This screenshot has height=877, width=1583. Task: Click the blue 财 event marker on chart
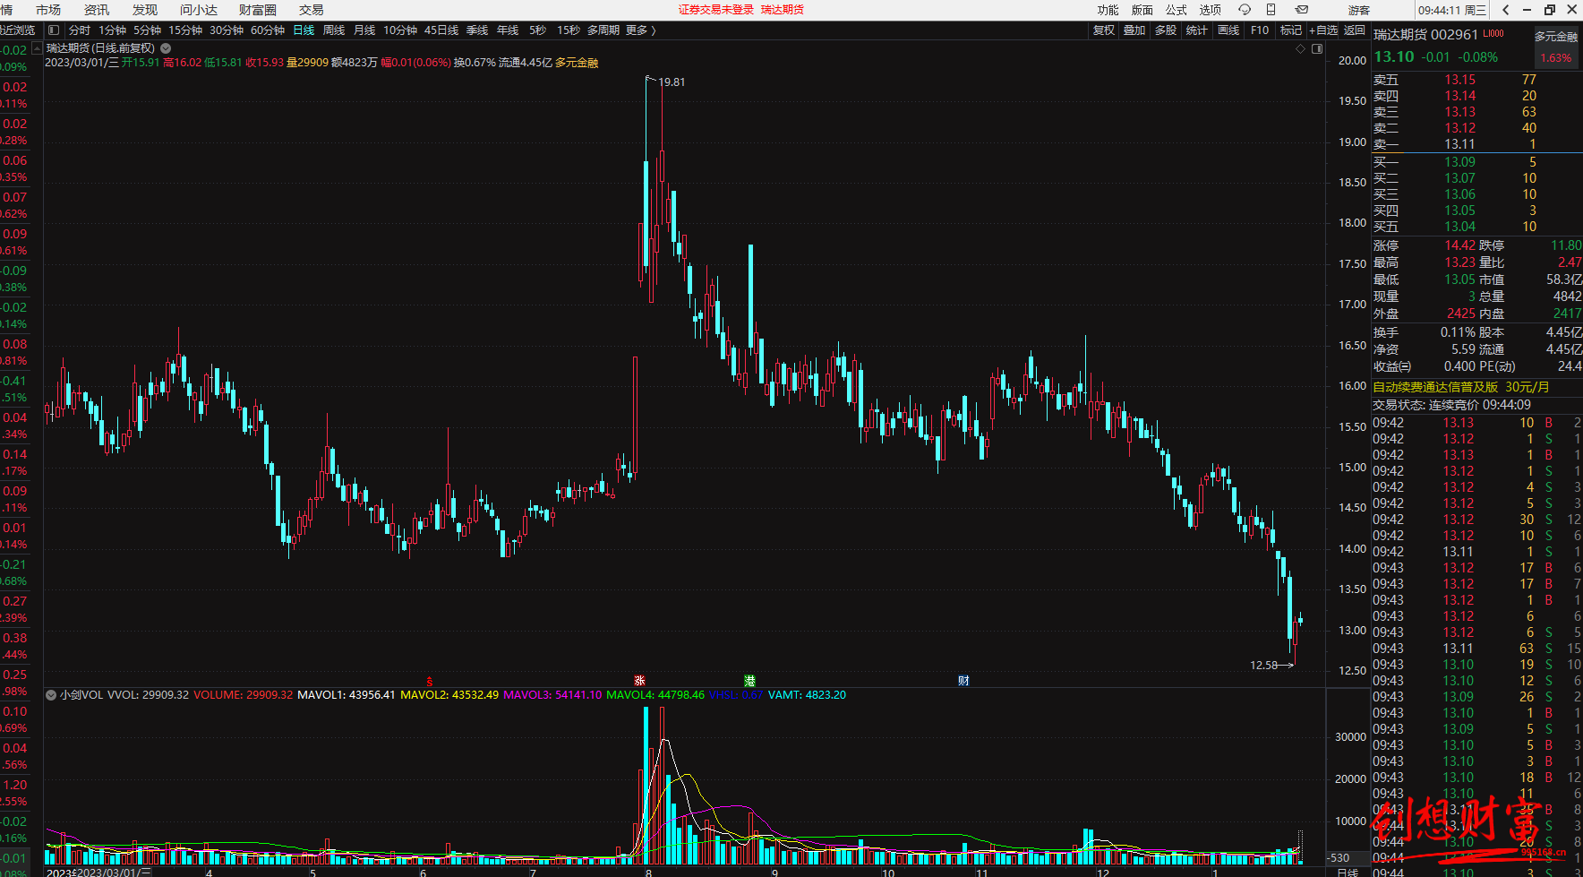(x=963, y=681)
